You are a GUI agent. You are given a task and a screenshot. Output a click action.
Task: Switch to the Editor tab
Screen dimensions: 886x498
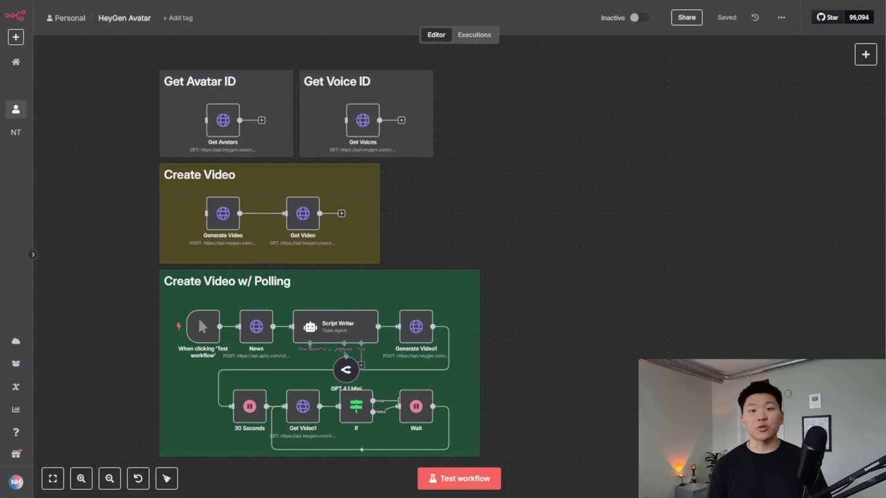(436, 35)
